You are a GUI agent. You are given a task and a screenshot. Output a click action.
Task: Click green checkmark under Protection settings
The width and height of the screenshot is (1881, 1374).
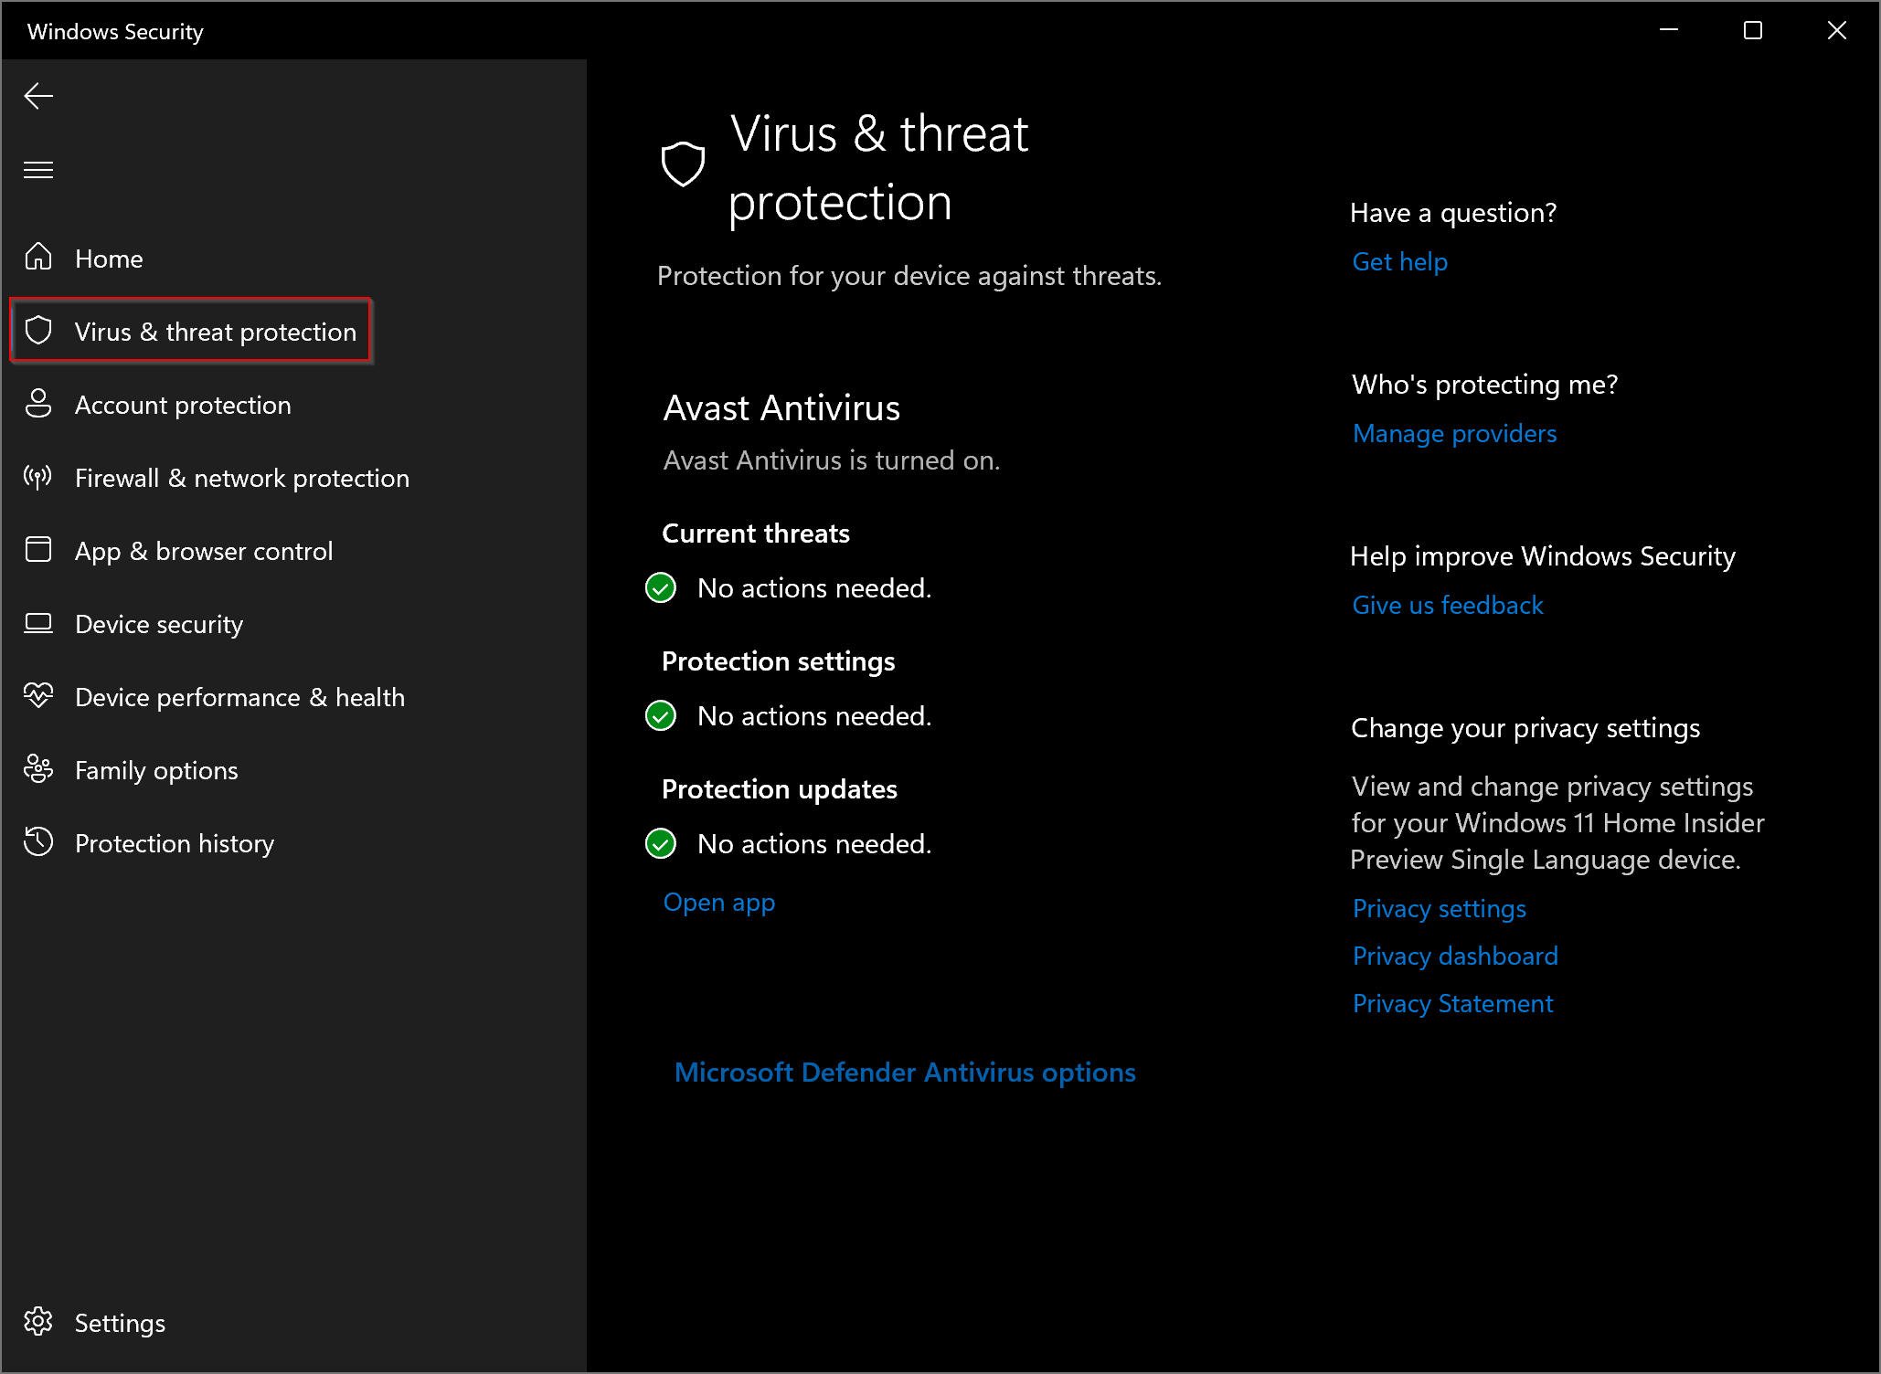[661, 715]
